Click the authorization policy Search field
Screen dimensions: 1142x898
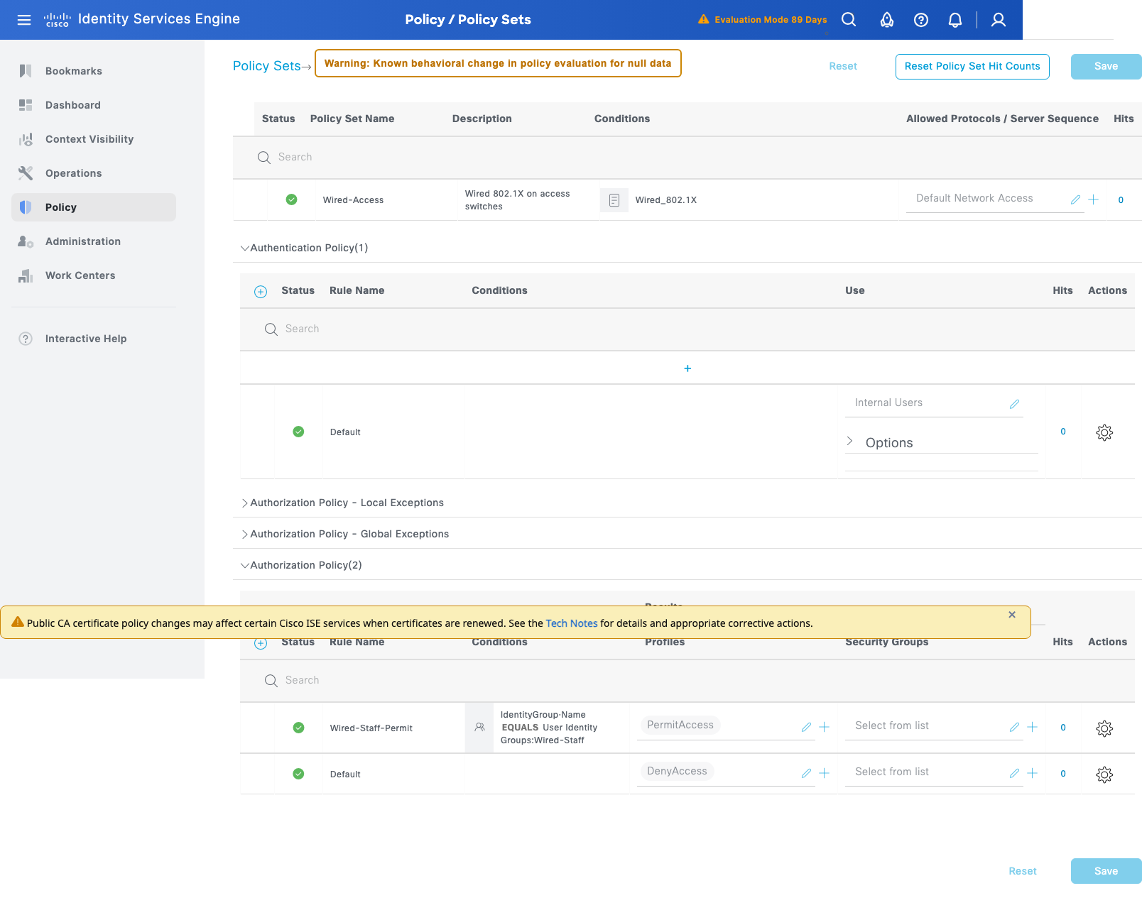(x=687, y=681)
